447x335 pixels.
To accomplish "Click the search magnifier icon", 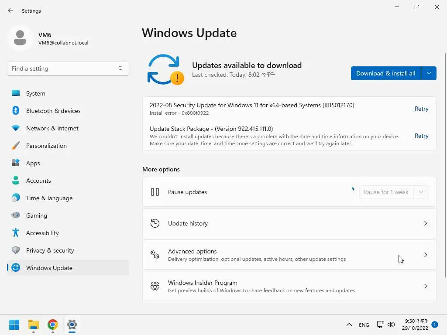I will (x=121, y=68).
